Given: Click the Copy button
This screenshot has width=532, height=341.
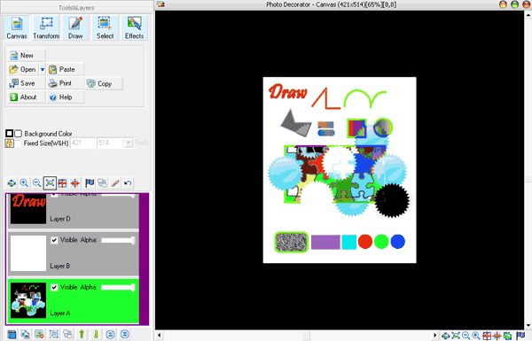Looking at the screenshot, I should coord(104,84).
